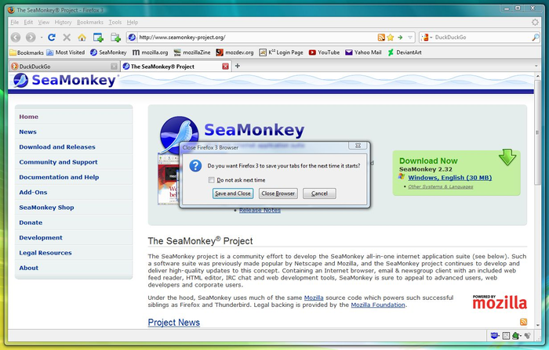549x350 pixels.
Task: Open the address bar history dropdown
Action: tap(410, 37)
